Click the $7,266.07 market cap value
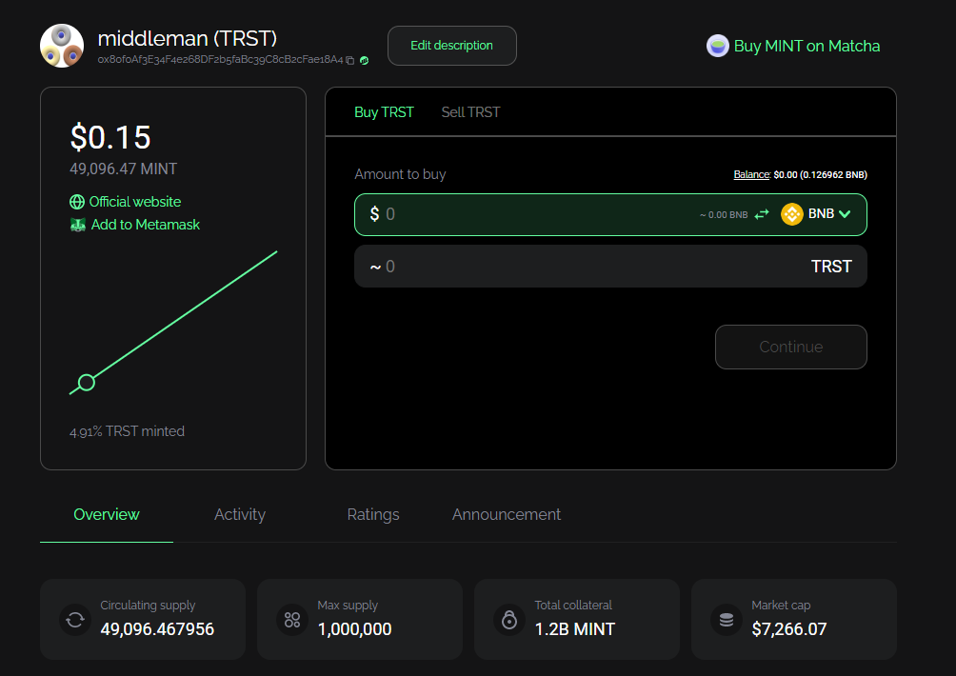The width and height of the screenshot is (956, 676). click(x=789, y=629)
